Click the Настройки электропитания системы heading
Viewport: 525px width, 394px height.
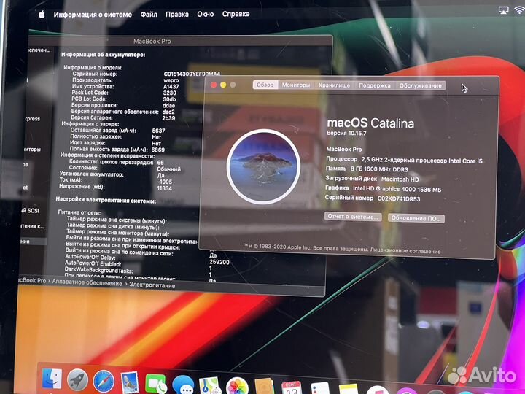(106, 201)
